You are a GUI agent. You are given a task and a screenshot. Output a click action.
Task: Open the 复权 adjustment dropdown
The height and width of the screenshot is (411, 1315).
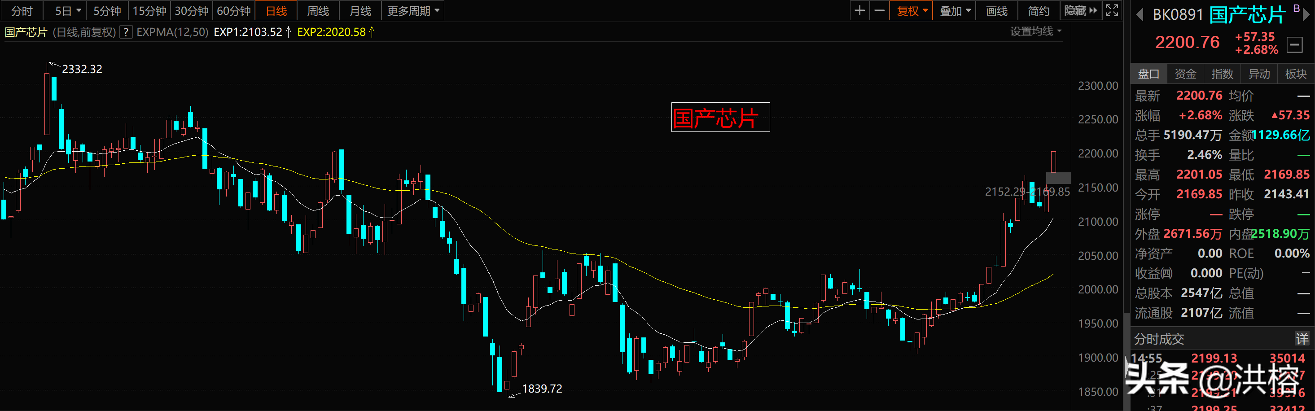(x=911, y=11)
